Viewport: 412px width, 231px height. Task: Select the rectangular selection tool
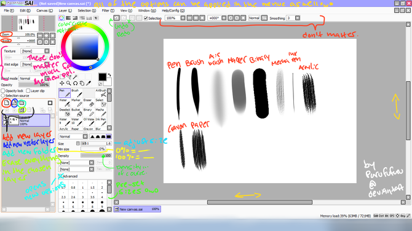[61, 77]
